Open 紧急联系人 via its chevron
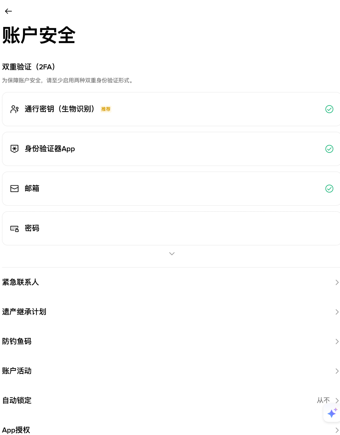 point(336,282)
